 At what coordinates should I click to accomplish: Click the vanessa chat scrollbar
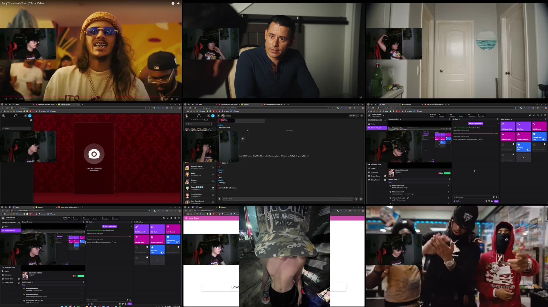click(x=362, y=187)
